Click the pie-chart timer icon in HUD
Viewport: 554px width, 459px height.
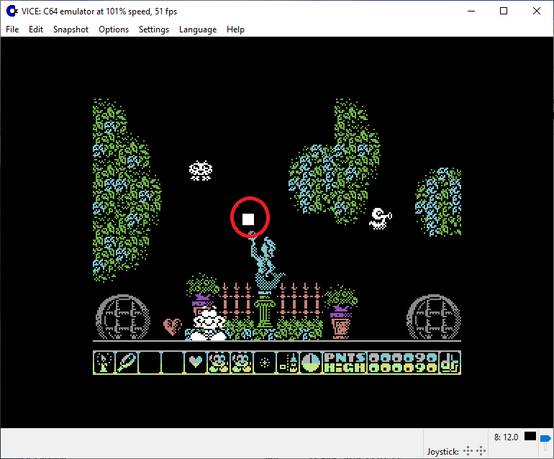tap(311, 362)
